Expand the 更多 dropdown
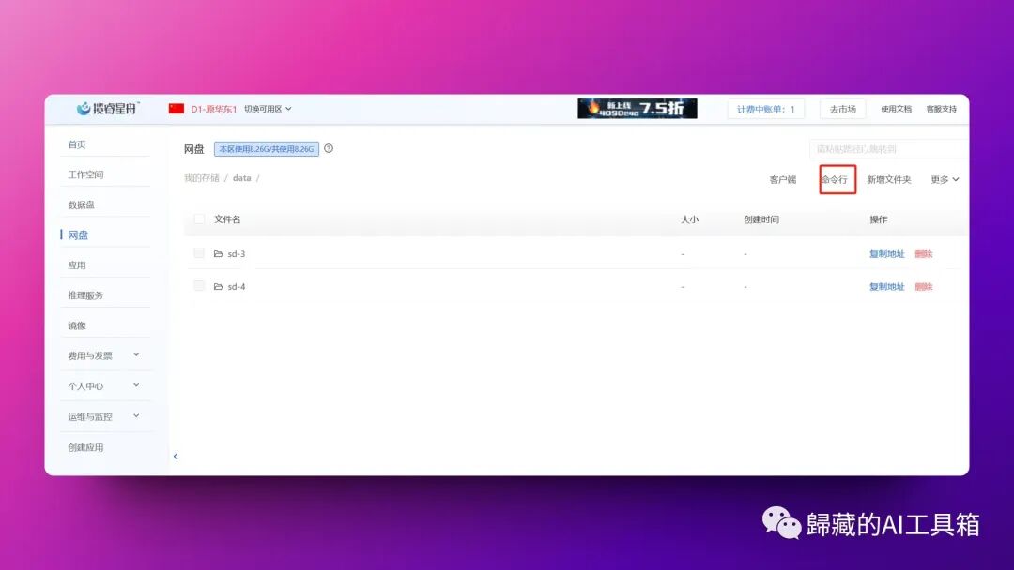This screenshot has height=570, width=1014. point(945,179)
